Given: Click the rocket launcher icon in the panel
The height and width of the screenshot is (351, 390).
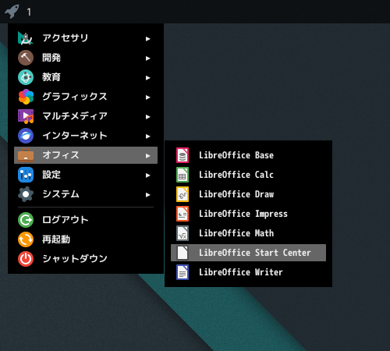Looking at the screenshot, I should [12, 12].
